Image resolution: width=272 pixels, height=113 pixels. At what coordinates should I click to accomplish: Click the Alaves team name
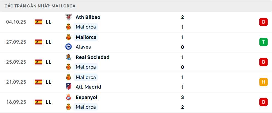(83, 47)
